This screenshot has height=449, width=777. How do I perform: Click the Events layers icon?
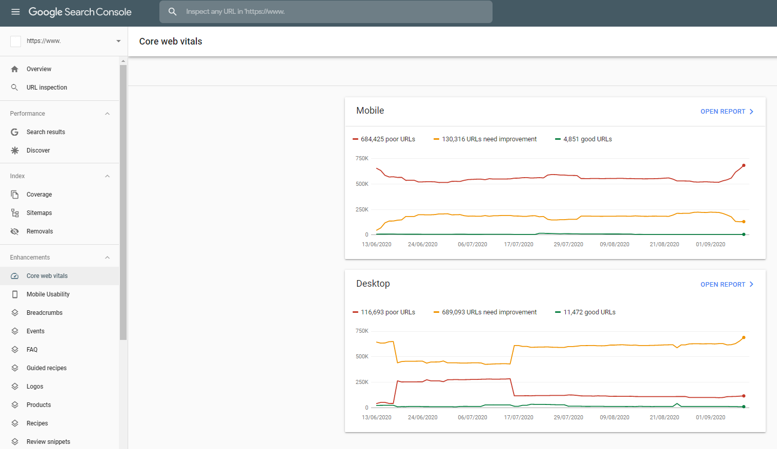[x=15, y=331]
